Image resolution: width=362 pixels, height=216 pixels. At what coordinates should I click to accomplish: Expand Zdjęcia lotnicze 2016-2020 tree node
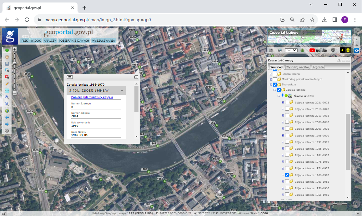[x=283, y=109]
